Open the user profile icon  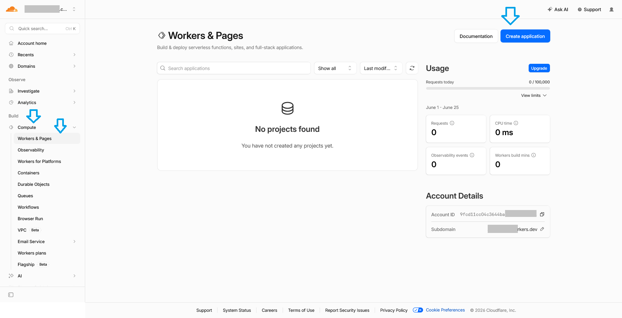pos(611,9)
